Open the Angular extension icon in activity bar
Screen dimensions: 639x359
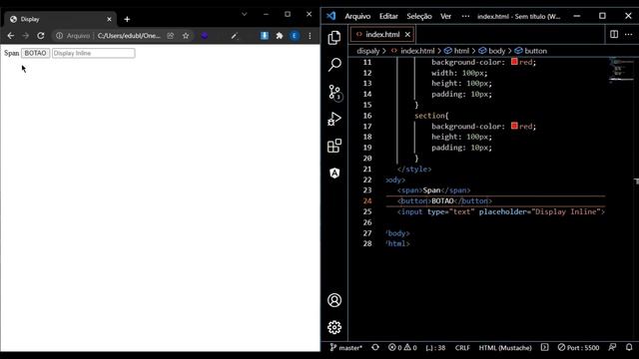pyautogui.click(x=334, y=173)
